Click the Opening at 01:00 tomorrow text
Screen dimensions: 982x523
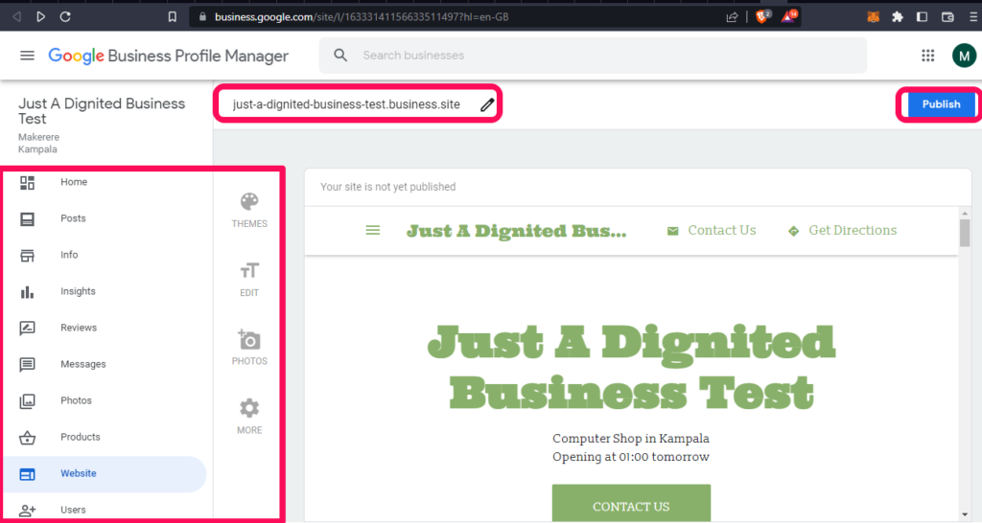pos(631,457)
